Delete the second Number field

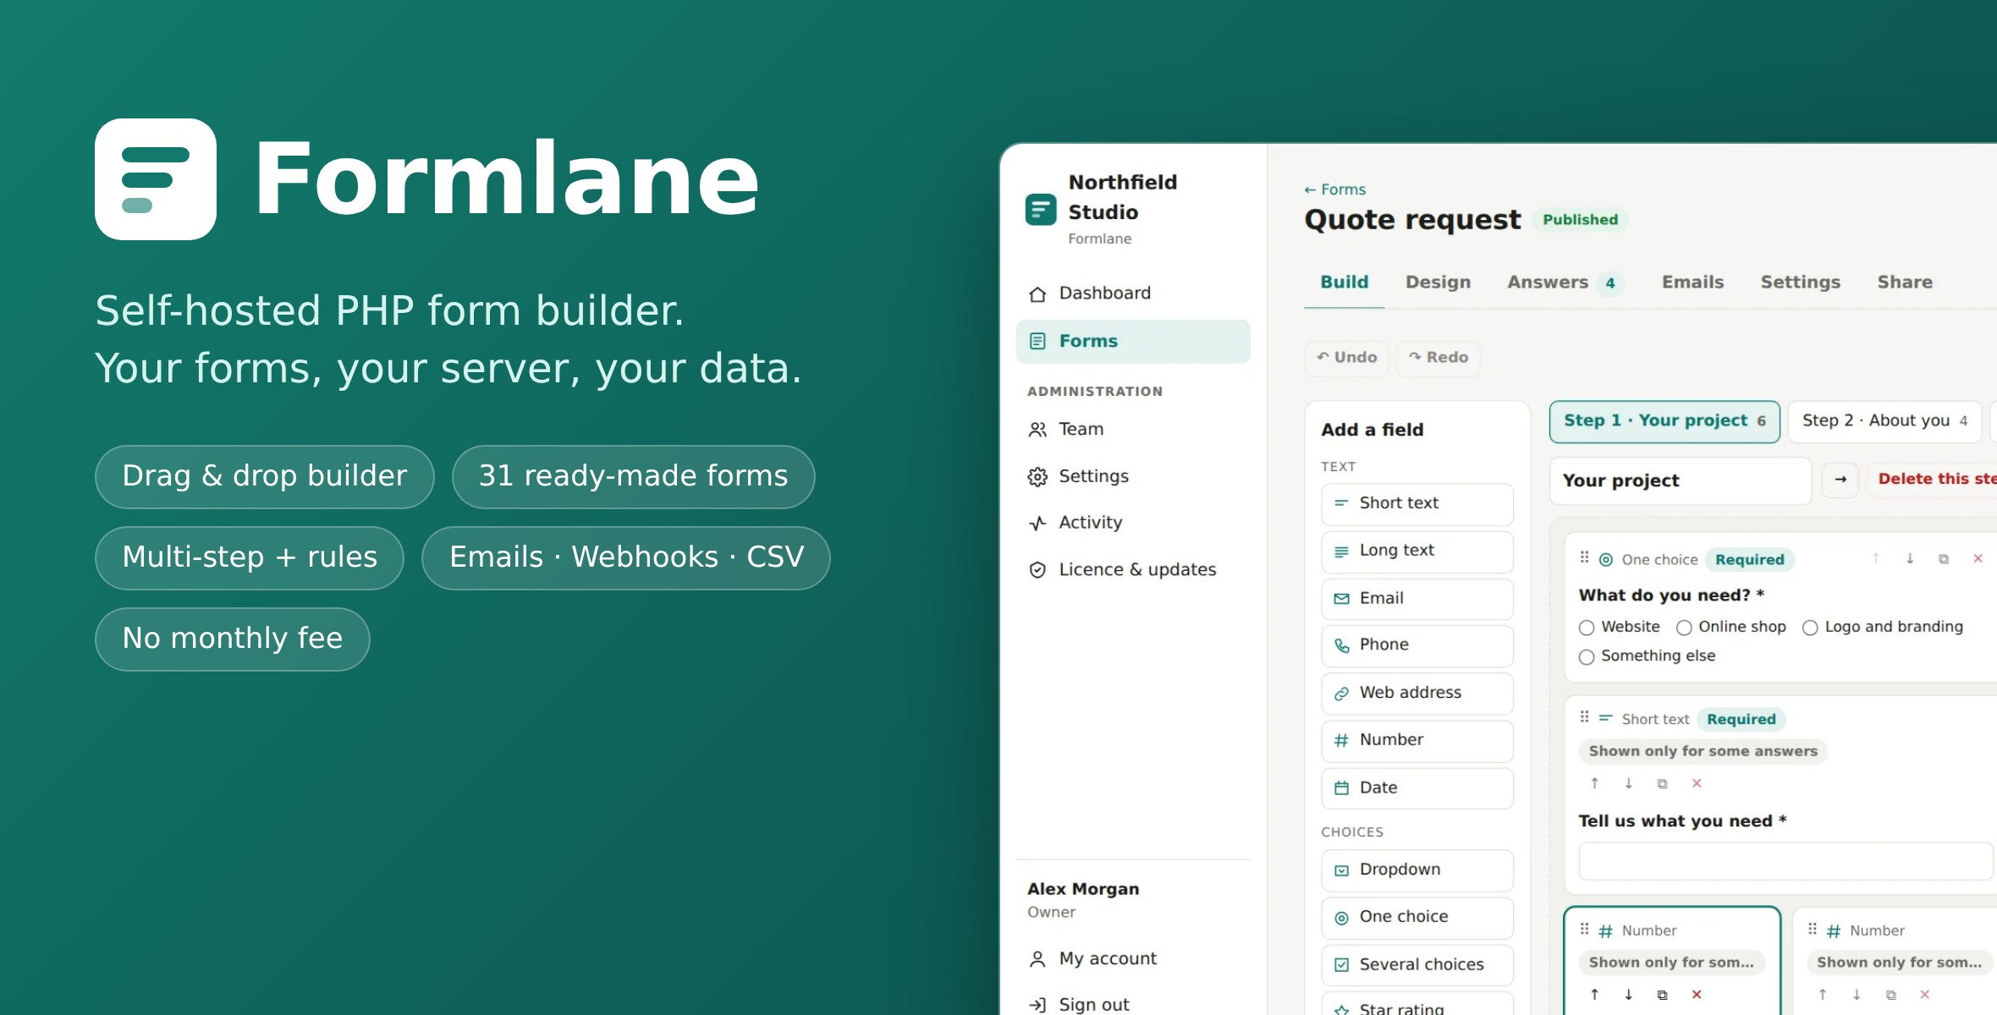(1924, 995)
